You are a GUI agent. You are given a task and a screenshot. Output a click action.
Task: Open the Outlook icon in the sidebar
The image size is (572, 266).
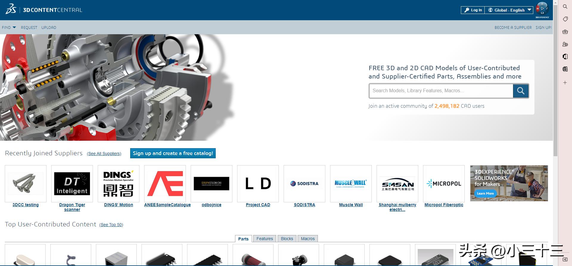(565, 69)
